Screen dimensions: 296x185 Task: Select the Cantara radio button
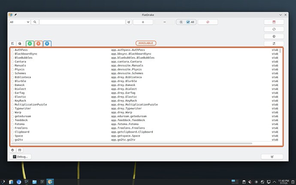12,62
